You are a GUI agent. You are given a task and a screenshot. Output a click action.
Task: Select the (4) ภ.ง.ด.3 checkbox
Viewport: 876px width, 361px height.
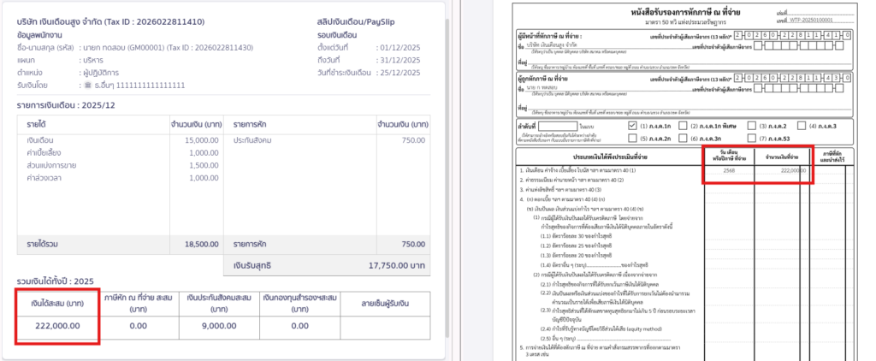click(x=803, y=125)
